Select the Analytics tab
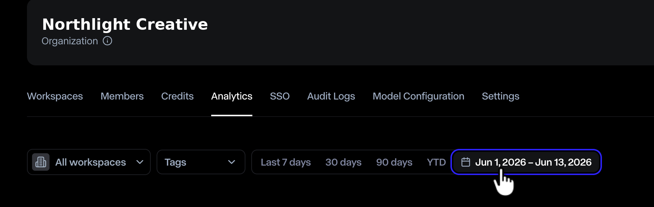The width and height of the screenshot is (654, 207). coord(232,96)
